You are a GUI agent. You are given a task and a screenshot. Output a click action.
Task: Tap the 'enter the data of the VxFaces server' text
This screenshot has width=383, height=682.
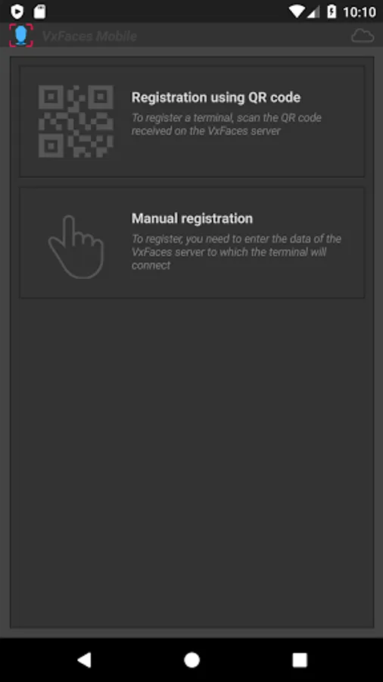coord(237,246)
